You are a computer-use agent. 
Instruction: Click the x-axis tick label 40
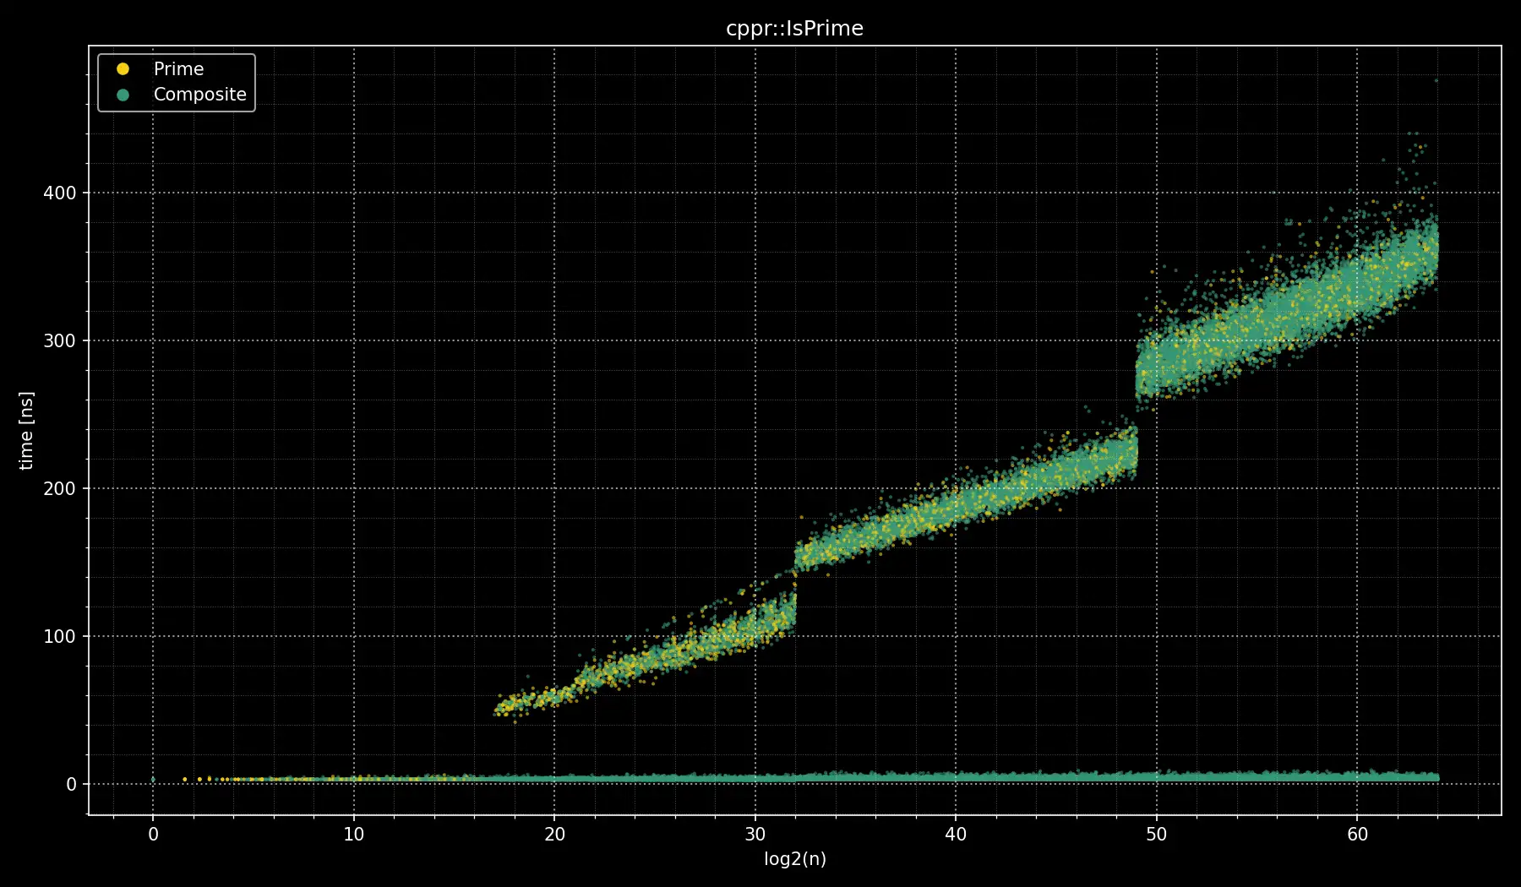pyautogui.click(x=956, y=835)
